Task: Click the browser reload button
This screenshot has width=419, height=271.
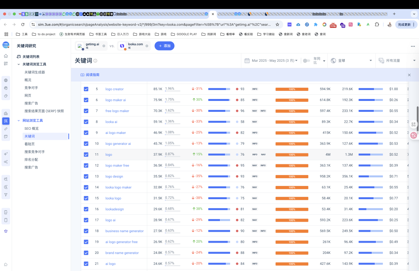Action: (23, 24)
